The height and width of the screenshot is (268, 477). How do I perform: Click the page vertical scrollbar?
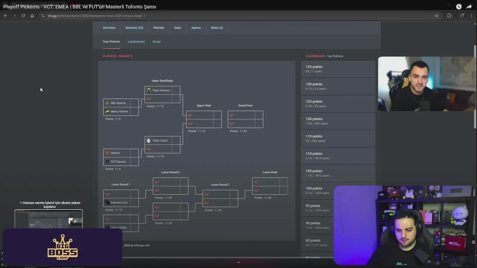click(475, 87)
